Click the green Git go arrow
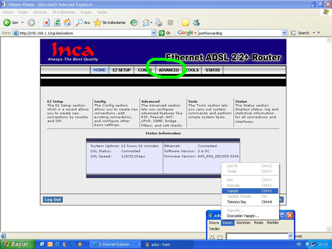The height and width of the screenshot is (249, 332). 162,33
